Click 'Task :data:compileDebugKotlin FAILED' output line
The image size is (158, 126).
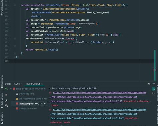coord(74,89)
